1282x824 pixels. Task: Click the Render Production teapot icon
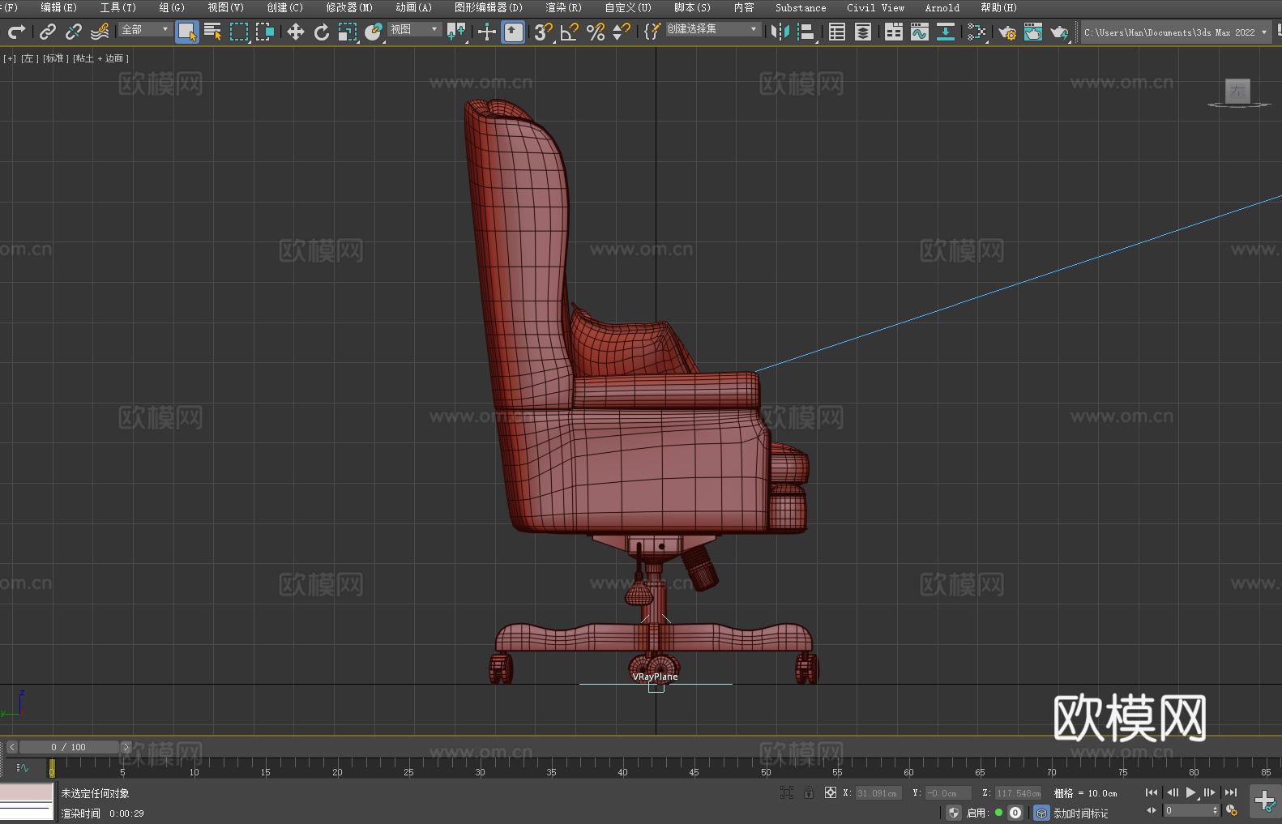coord(1059,32)
